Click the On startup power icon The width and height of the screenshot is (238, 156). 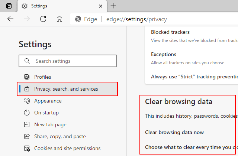point(27,113)
